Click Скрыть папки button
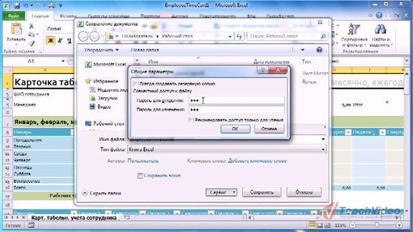413x232 pixels. (102, 193)
